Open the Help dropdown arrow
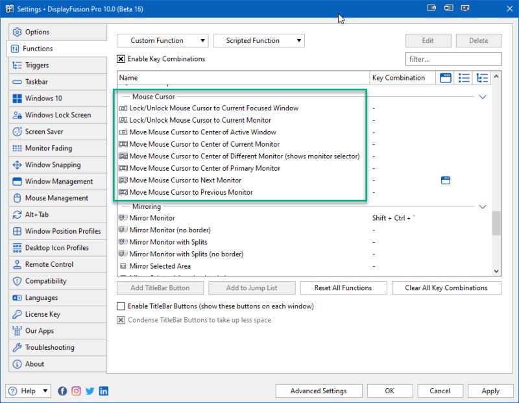 tap(45, 391)
